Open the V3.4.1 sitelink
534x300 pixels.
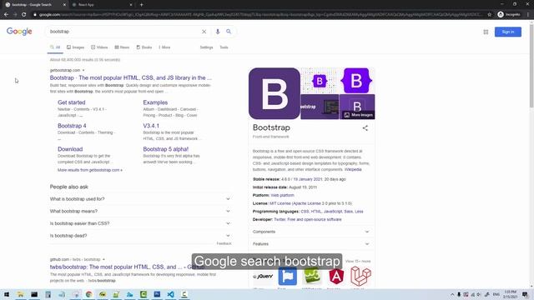pyautogui.click(x=151, y=126)
